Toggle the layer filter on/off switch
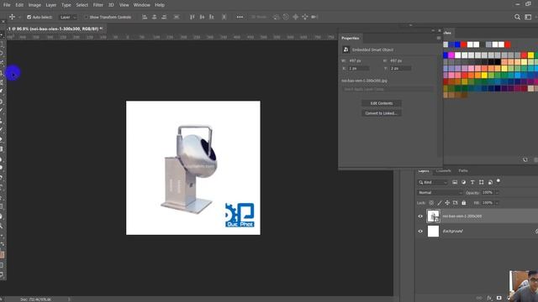The height and width of the screenshot is (302, 538). [x=498, y=181]
